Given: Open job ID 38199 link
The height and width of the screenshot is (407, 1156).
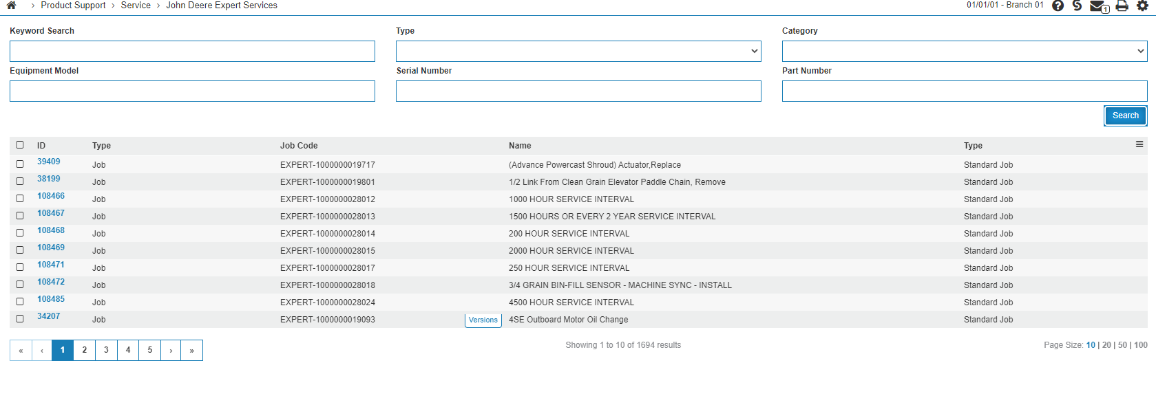Looking at the screenshot, I should pos(49,179).
